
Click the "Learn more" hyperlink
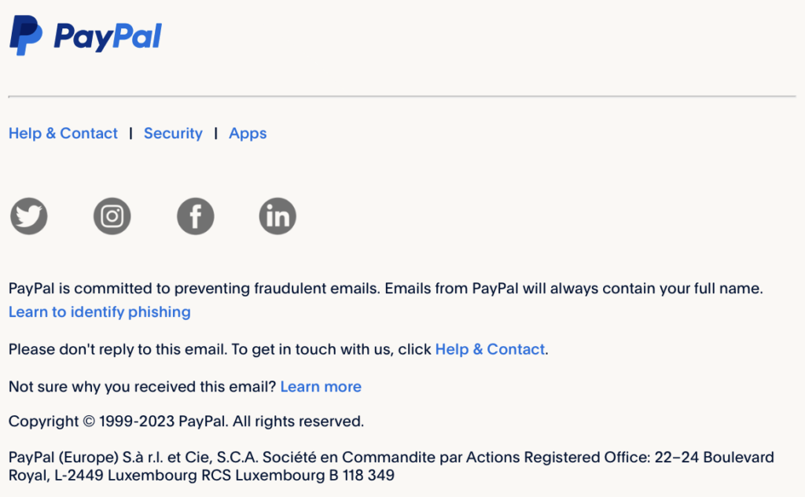[321, 386]
